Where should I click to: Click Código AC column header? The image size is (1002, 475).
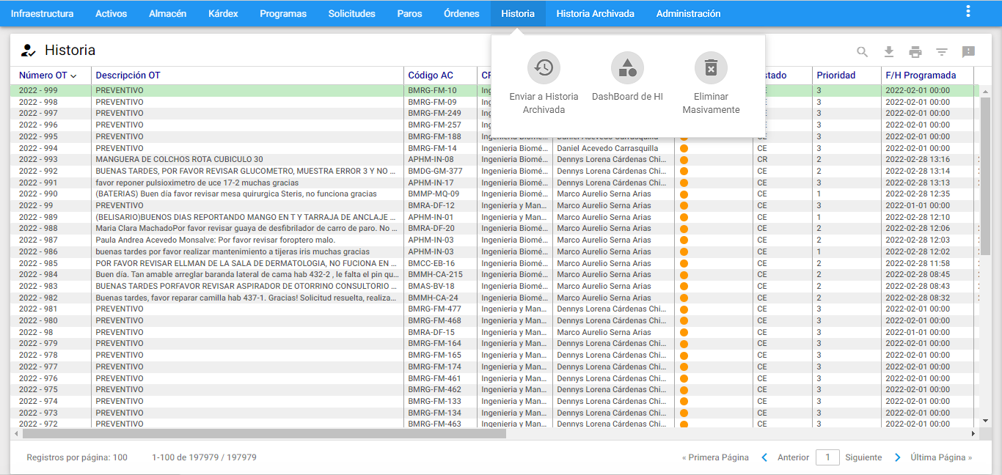point(431,76)
